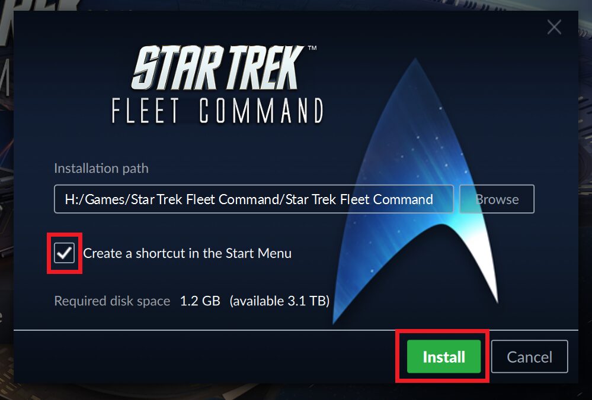Cancel the installation

point(529,357)
